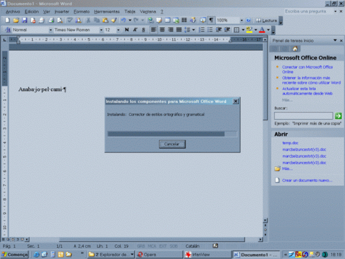Click Actualizar esta lista automáticamente link
The height and width of the screenshot is (259, 345).
point(307,91)
